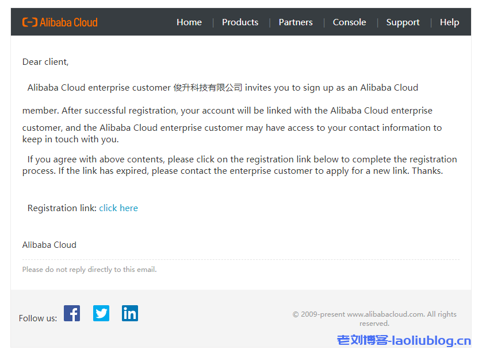
Task: Open the Products menu item
Action: [240, 22]
